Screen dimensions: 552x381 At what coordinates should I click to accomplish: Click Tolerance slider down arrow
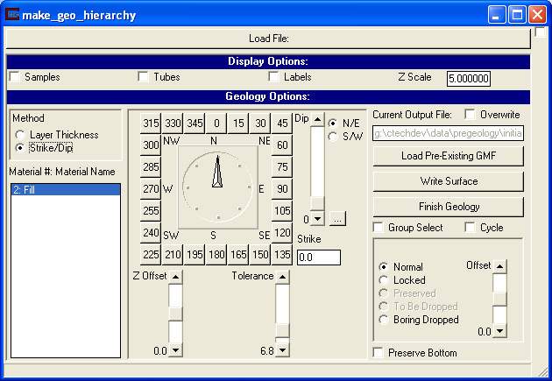click(282, 350)
